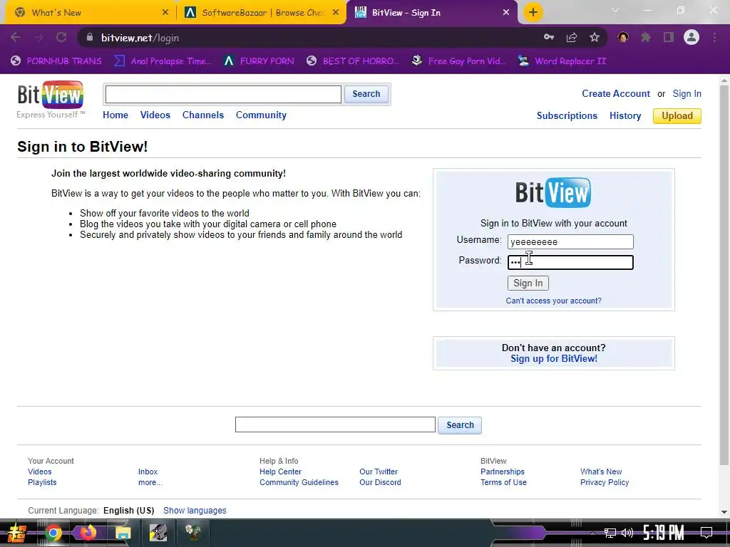Open Our Twitter footer link

pyautogui.click(x=379, y=472)
